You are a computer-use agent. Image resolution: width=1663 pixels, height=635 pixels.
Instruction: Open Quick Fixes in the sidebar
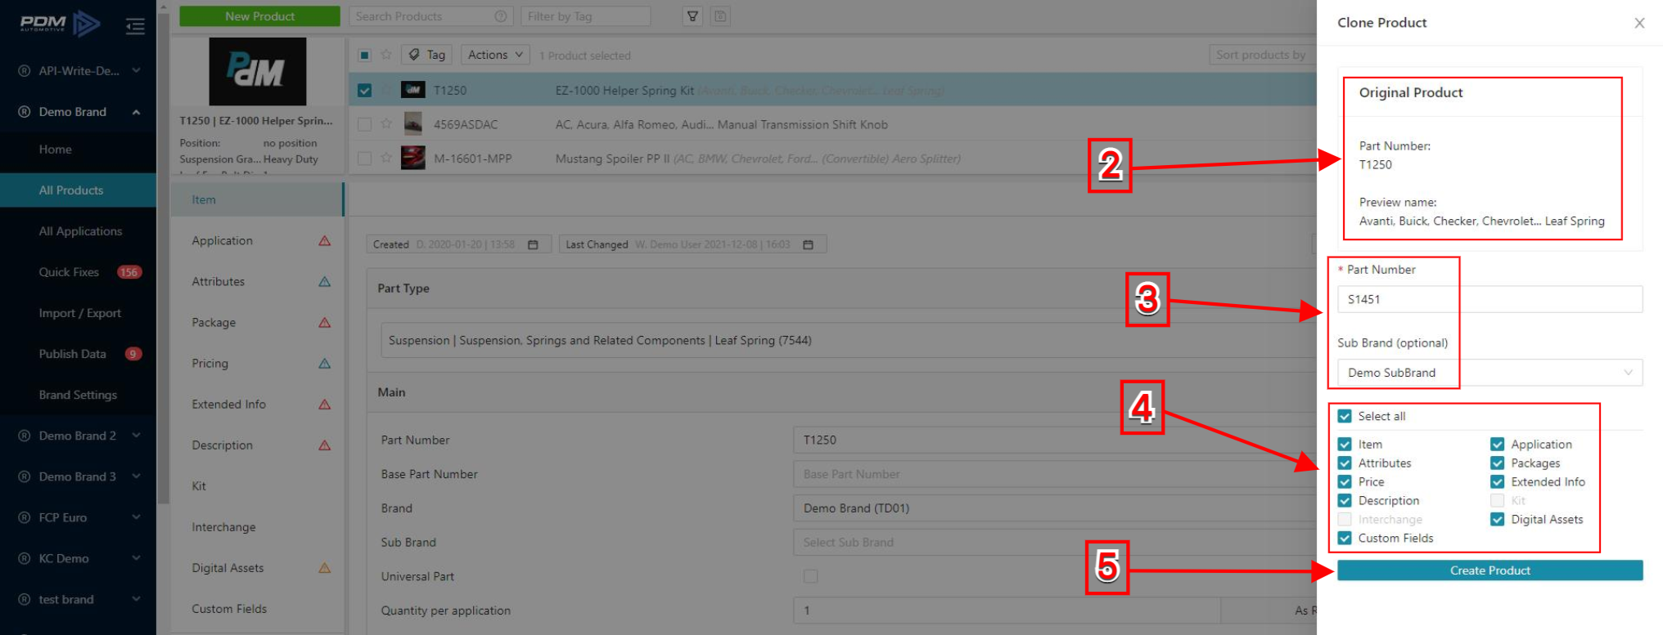[x=70, y=272]
